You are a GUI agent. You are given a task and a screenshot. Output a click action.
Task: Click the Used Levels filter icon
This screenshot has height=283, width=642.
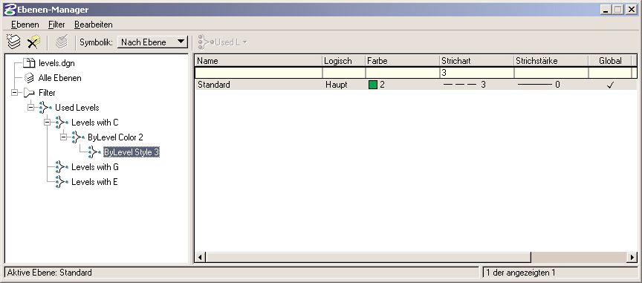45,107
